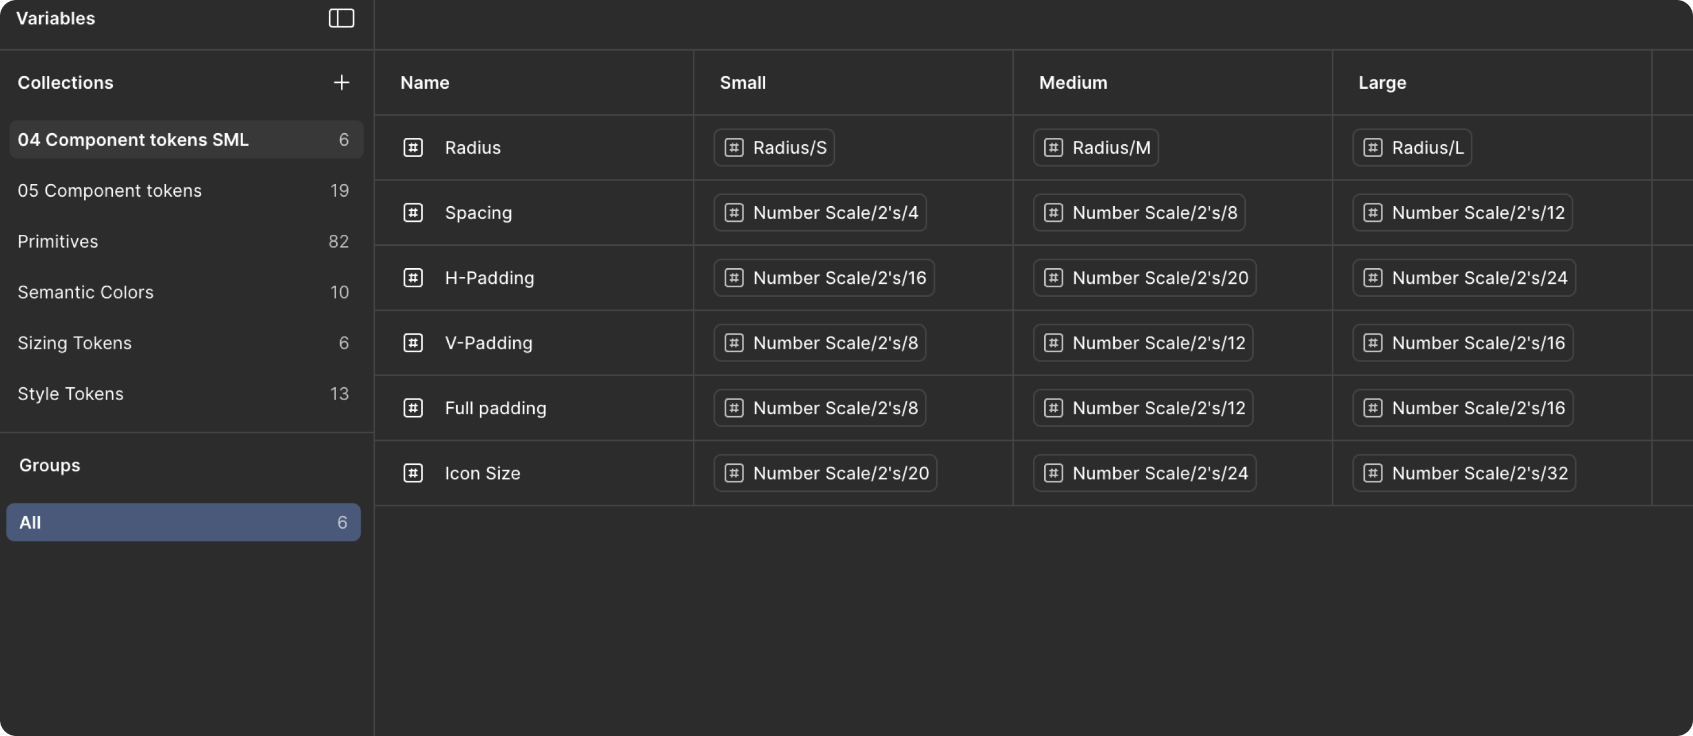1693x736 pixels.
Task: Click the Radius/L alias value chip
Action: [x=1412, y=148]
